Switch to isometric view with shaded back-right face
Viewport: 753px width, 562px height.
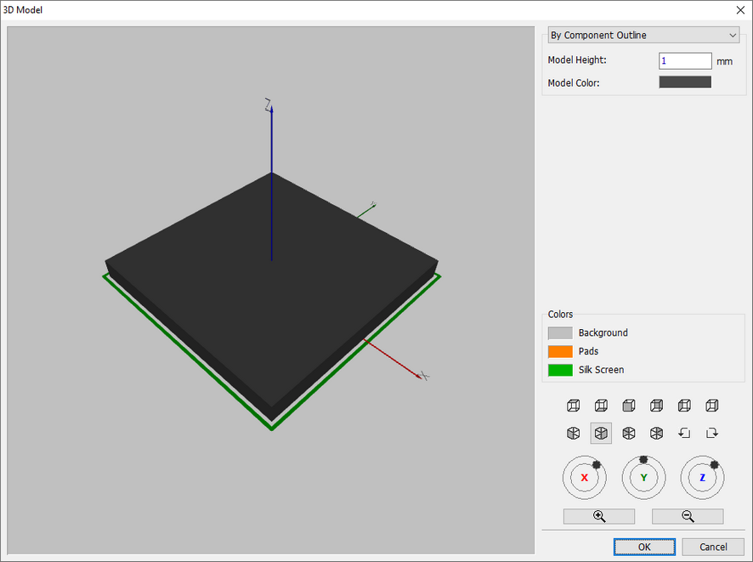(656, 434)
